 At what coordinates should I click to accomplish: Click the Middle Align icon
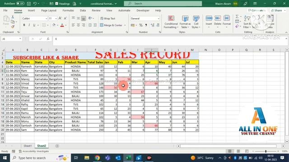tap(78, 18)
